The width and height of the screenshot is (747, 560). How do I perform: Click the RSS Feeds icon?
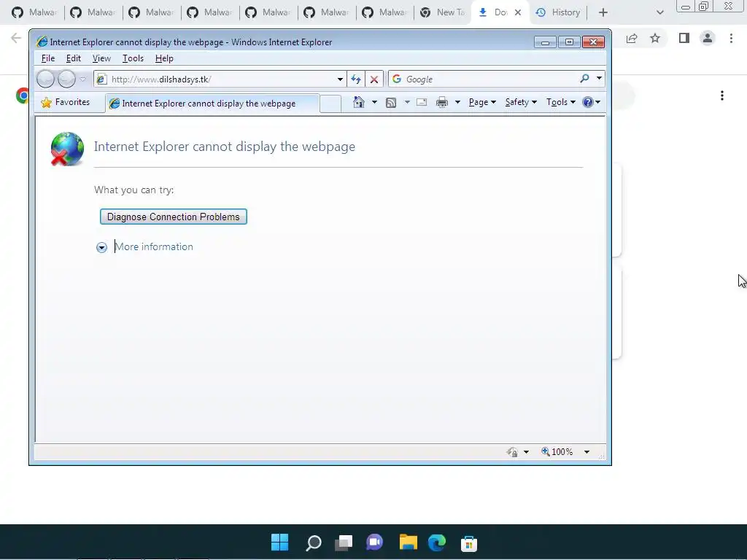tap(391, 102)
